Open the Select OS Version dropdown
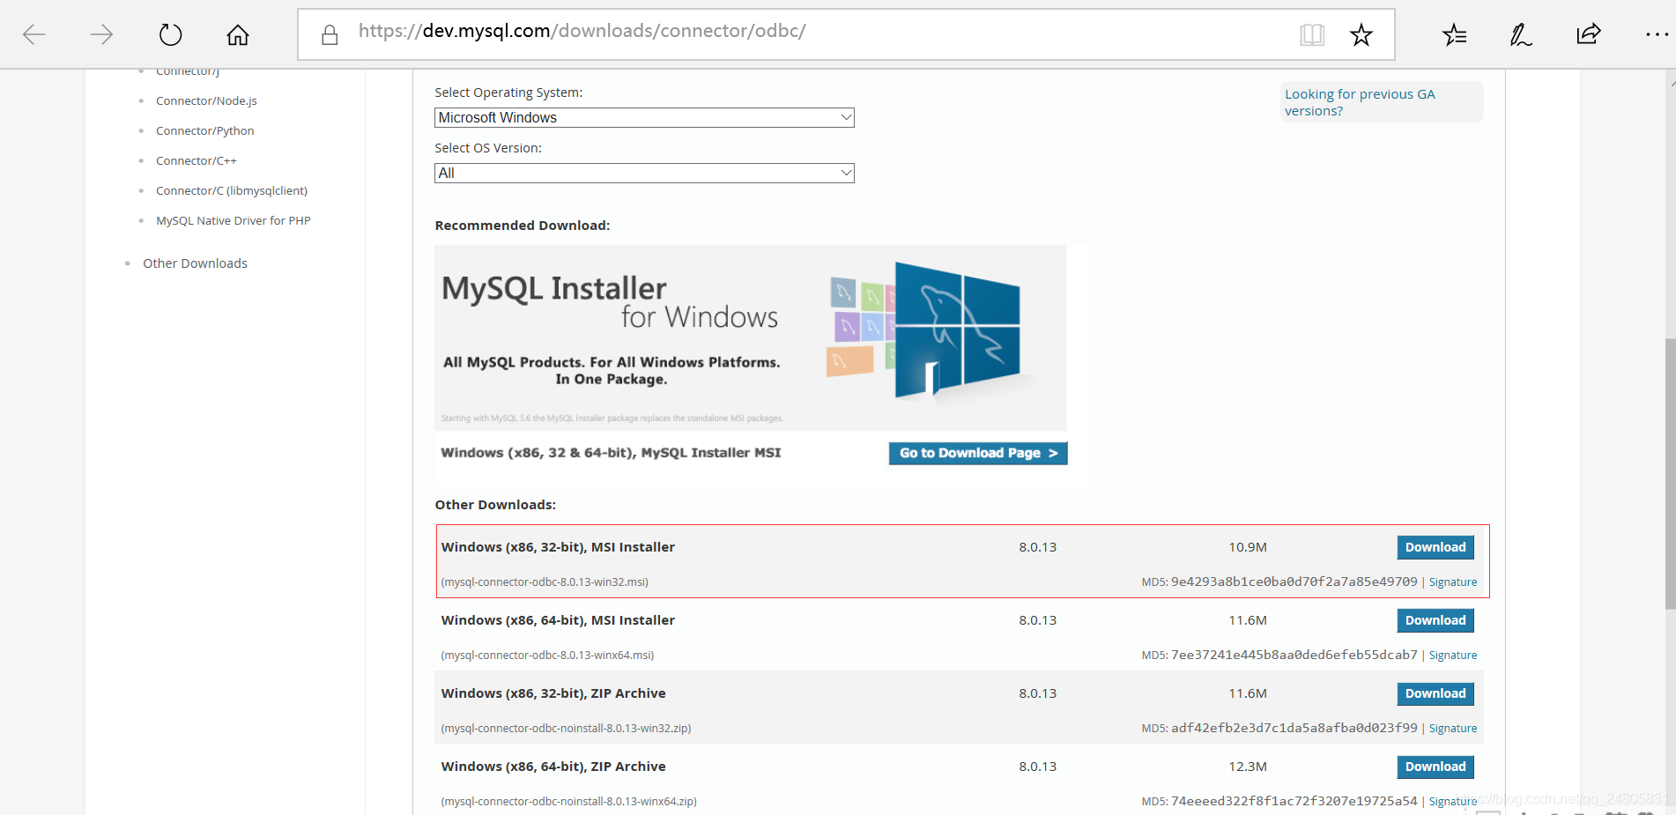This screenshot has width=1676, height=815. [x=644, y=173]
